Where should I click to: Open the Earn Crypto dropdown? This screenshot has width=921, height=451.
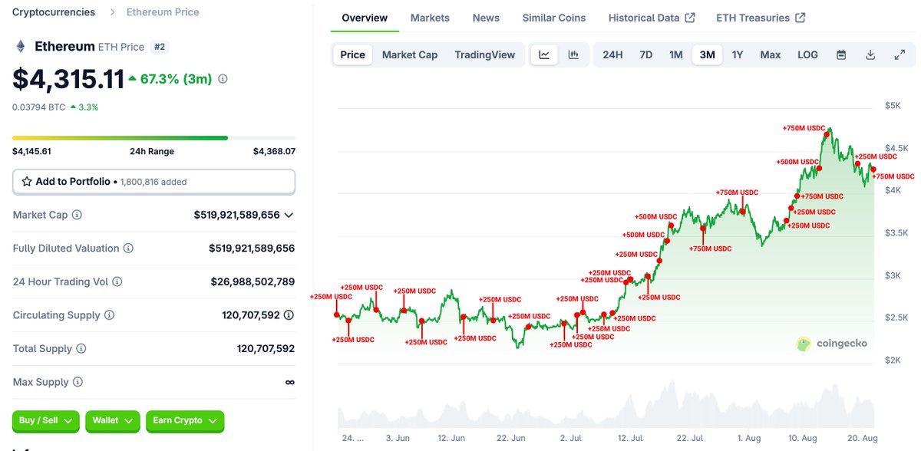pyautogui.click(x=185, y=420)
